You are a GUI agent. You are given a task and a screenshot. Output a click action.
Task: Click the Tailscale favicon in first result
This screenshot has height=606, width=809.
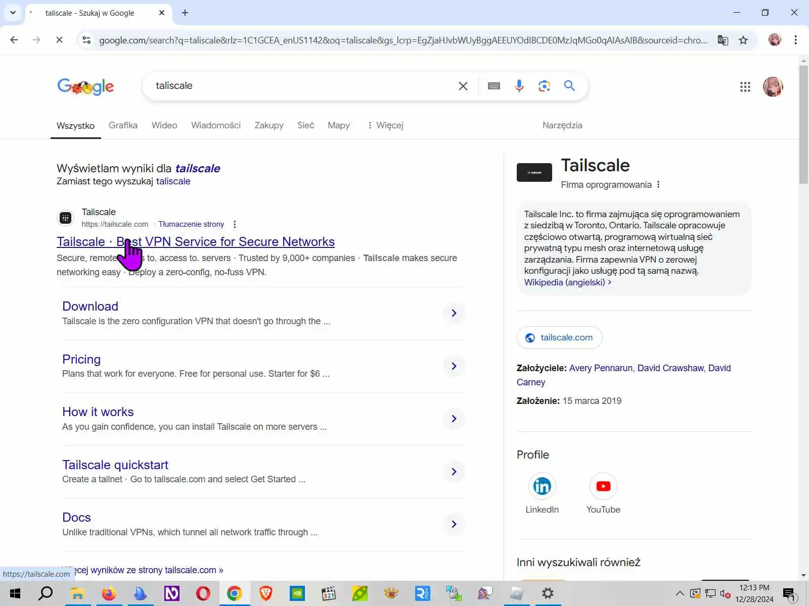(66, 218)
